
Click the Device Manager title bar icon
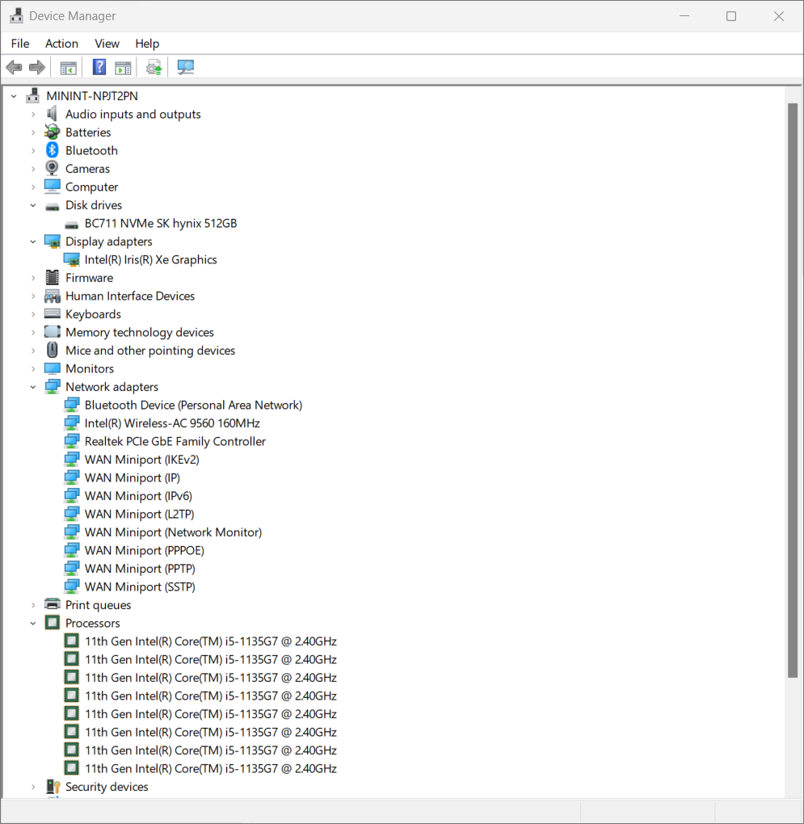tap(16, 16)
